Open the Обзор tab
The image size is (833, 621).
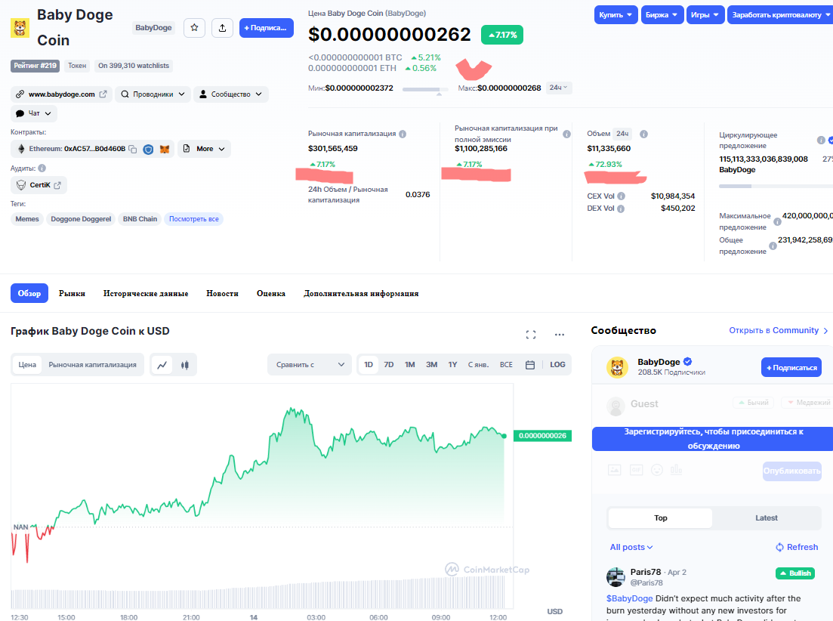pyautogui.click(x=29, y=293)
